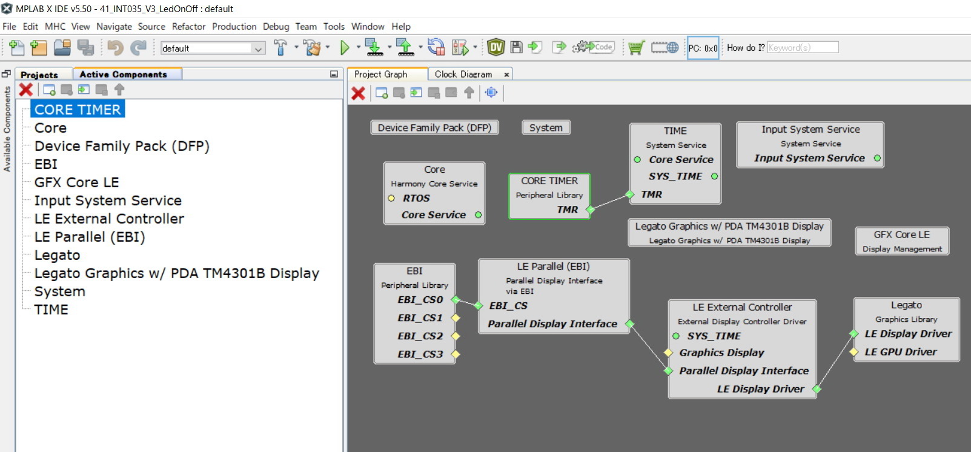Switch to the Projects tab
The width and height of the screenshot is (971, 452).
(x=39, y=75)
